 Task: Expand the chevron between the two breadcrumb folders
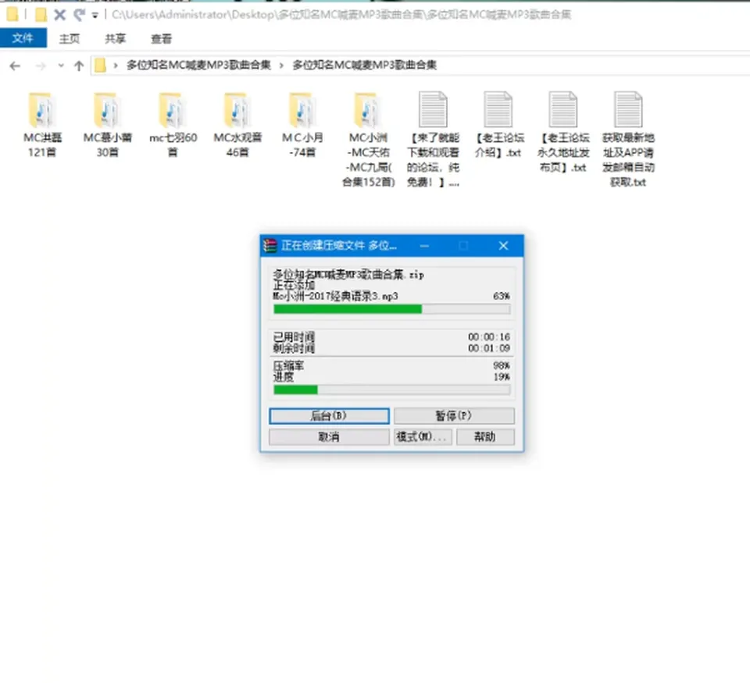(281, 66)
